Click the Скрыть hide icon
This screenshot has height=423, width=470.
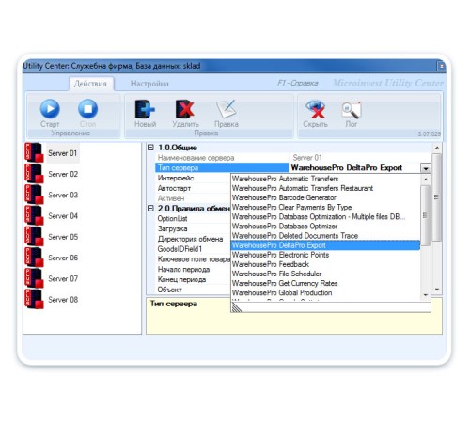point(315,109)
